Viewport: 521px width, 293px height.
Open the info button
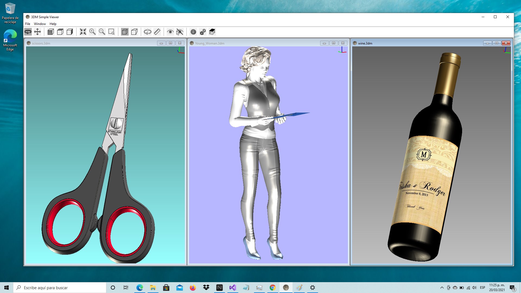(x=193, y=32)
